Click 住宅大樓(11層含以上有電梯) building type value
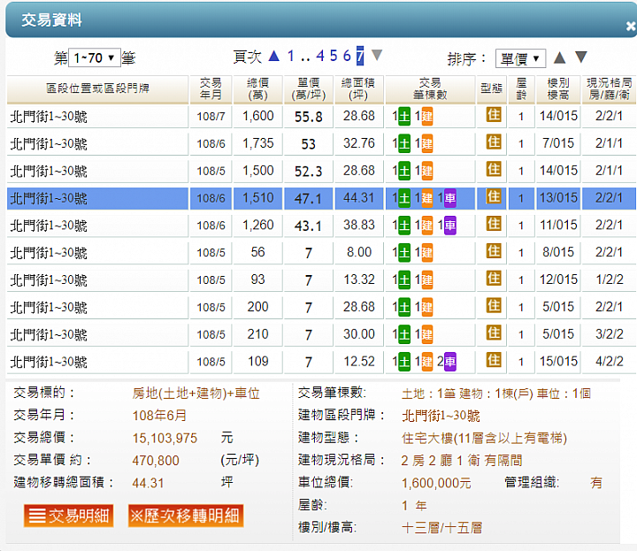Screen dimensions: 637x551 point(484,438)
